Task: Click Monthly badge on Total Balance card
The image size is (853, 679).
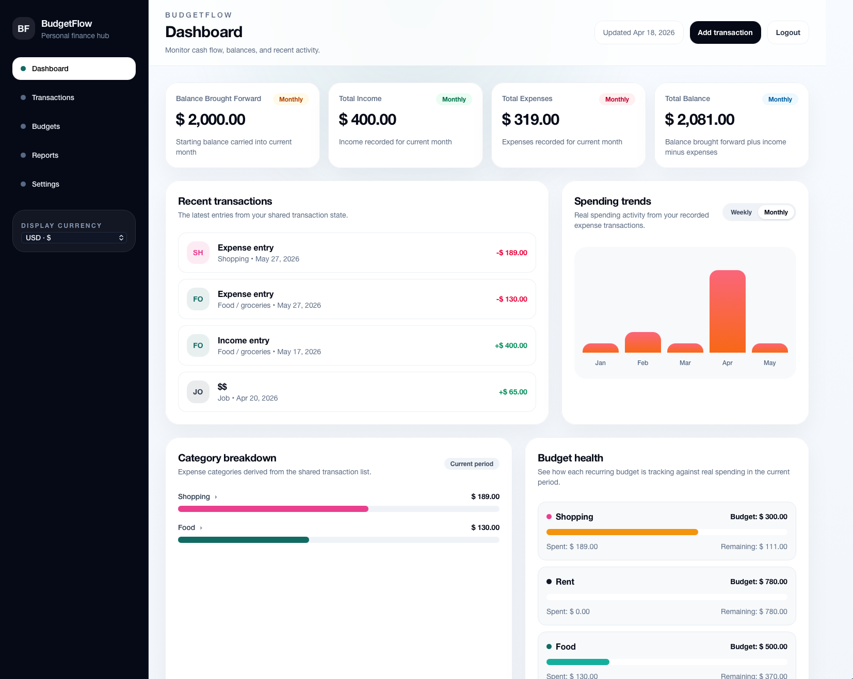Action: 780,100
